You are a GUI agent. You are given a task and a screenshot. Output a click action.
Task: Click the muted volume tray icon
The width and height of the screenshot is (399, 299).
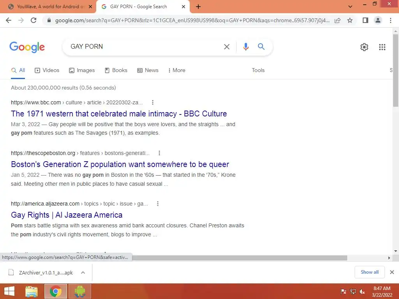point(362,292)
